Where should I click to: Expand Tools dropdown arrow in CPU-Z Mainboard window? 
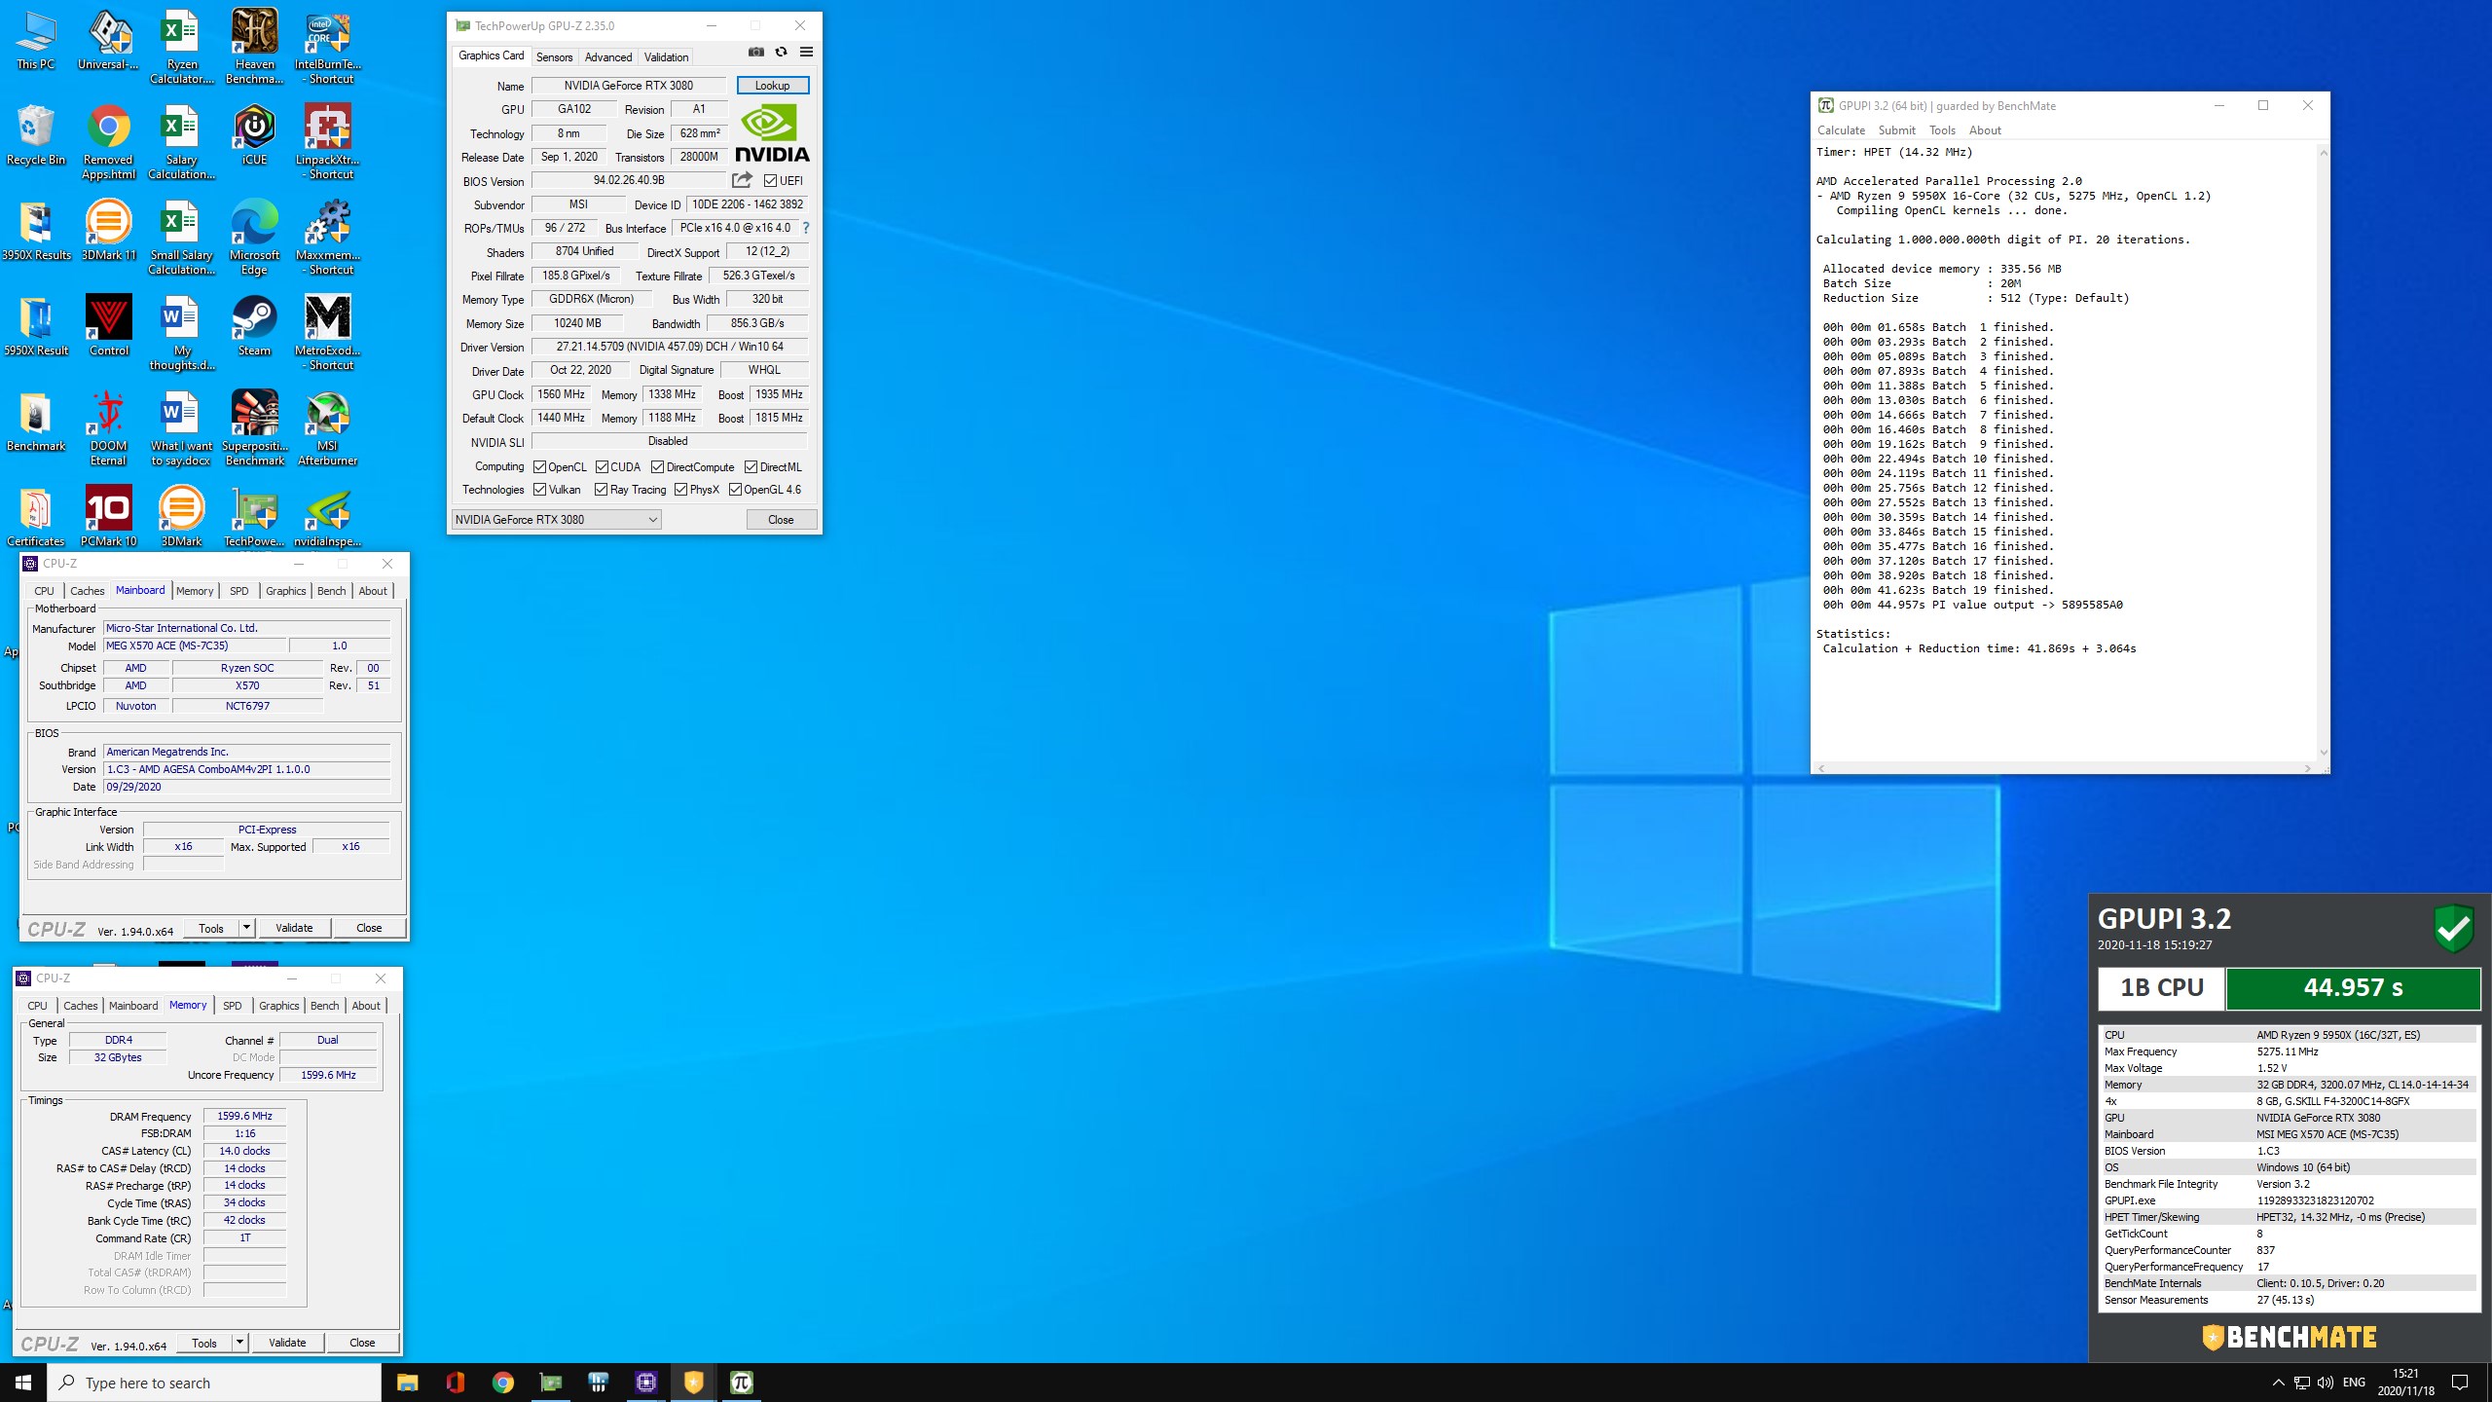(x=246, y=928)
